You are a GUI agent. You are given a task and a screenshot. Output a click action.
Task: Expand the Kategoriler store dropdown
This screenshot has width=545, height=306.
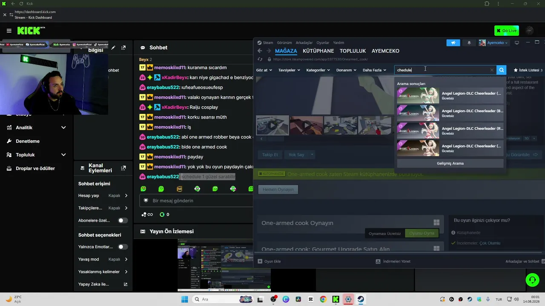(x=318, y=70)
